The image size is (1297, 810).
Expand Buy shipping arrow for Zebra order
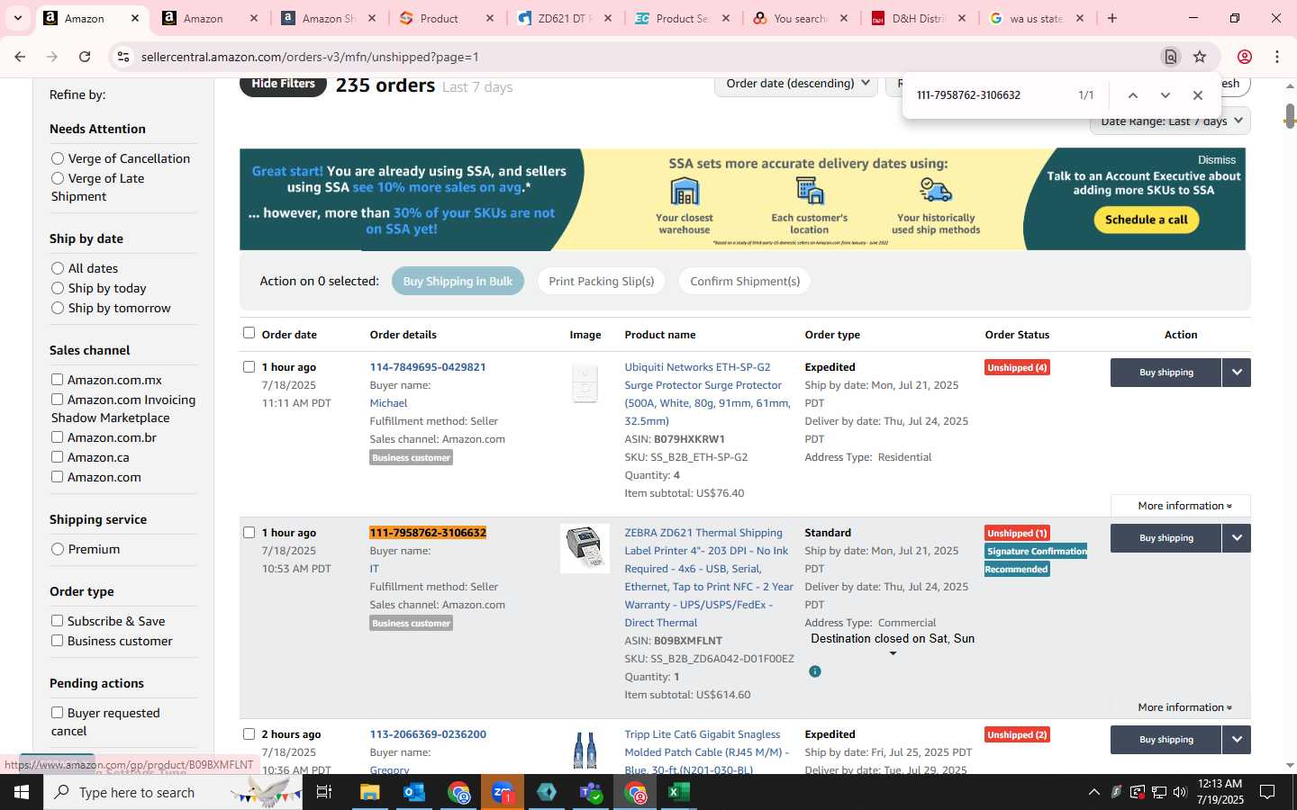pos(1237,538)
